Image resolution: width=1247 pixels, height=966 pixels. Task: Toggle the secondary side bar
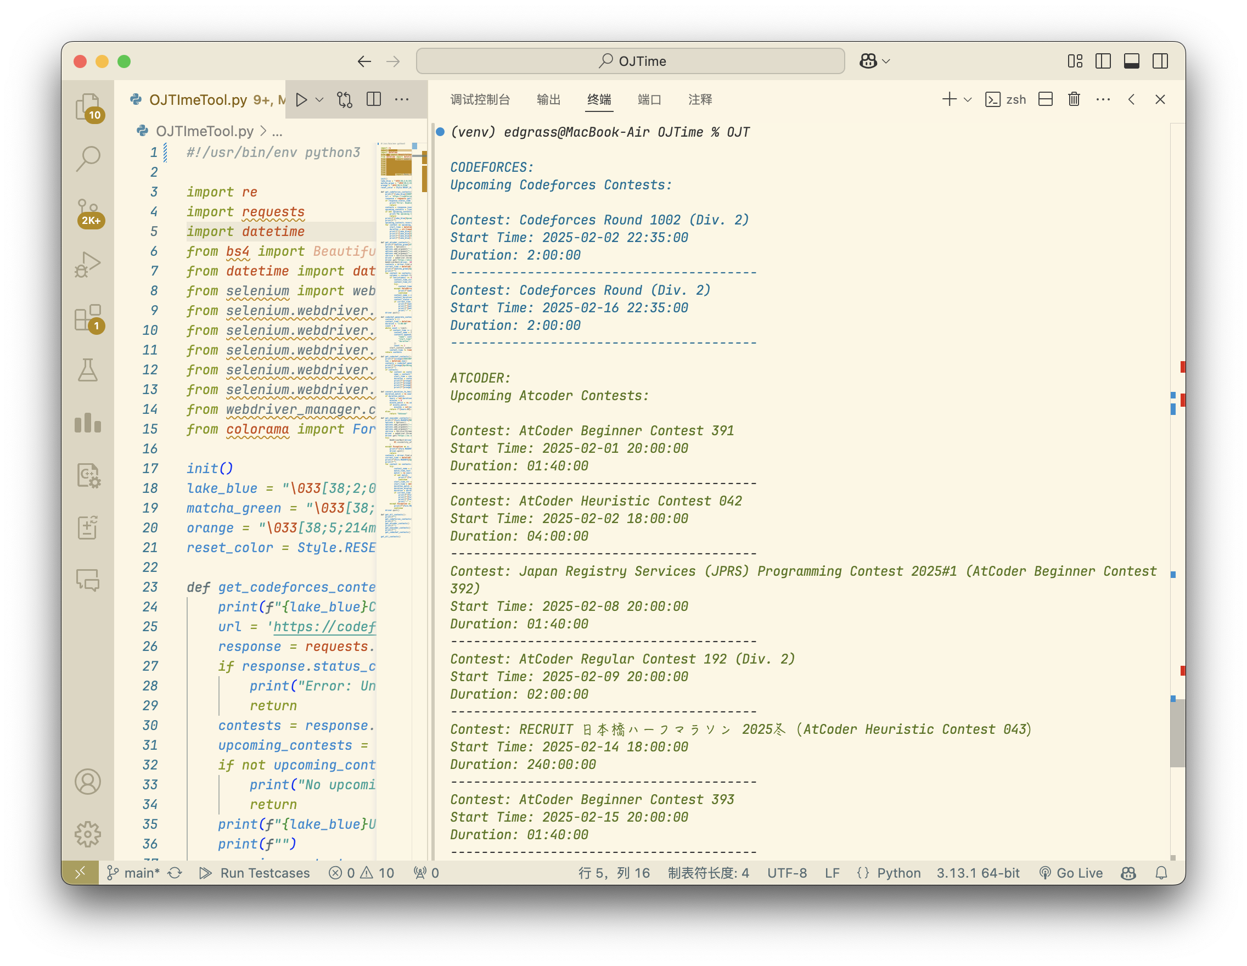click(x=1160, y=61)
